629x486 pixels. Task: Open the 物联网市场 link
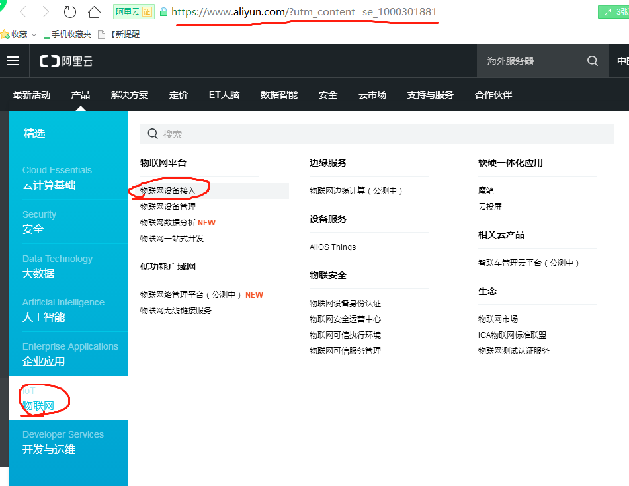click(498, 319)
